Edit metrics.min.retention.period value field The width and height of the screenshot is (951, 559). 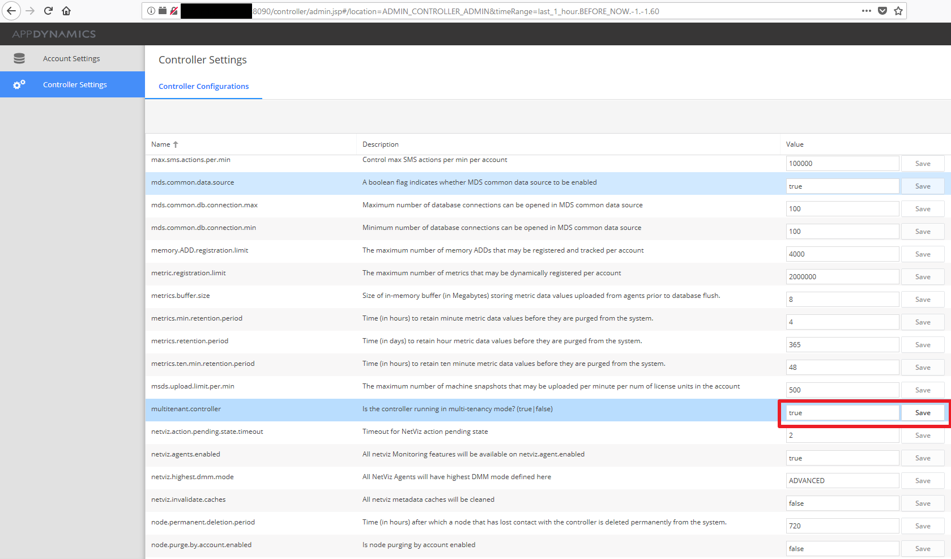tap(842, 322)
